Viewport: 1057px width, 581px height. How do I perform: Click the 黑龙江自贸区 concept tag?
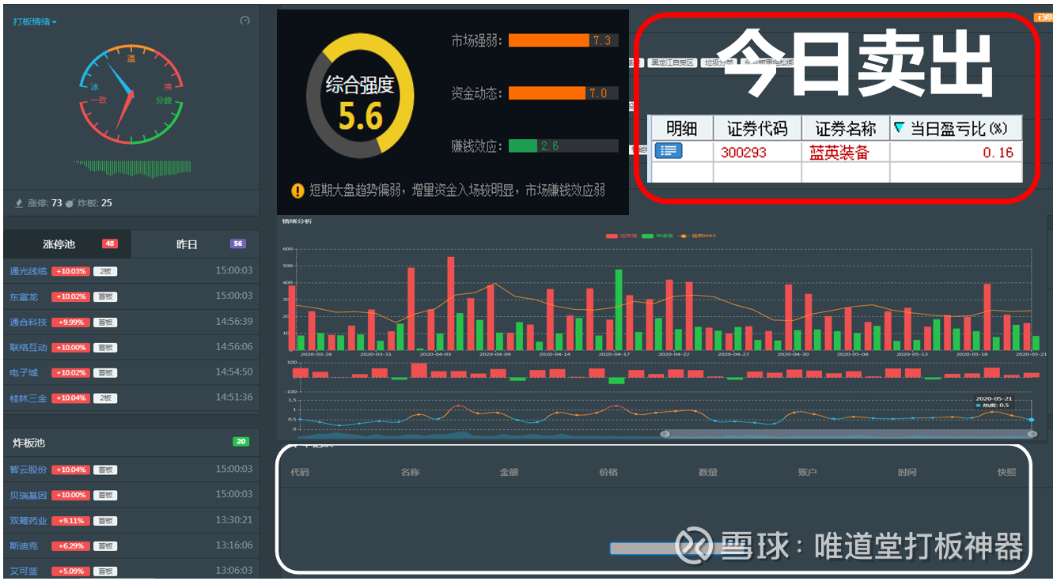pos(672,62)
